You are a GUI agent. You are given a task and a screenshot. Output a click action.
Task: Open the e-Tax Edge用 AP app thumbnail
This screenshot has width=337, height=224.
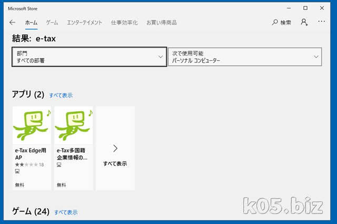32,125
